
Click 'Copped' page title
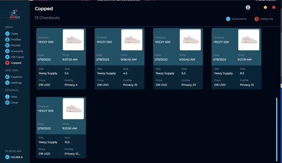44,9
